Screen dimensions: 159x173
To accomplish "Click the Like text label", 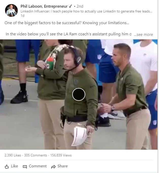I will (14, 166).
